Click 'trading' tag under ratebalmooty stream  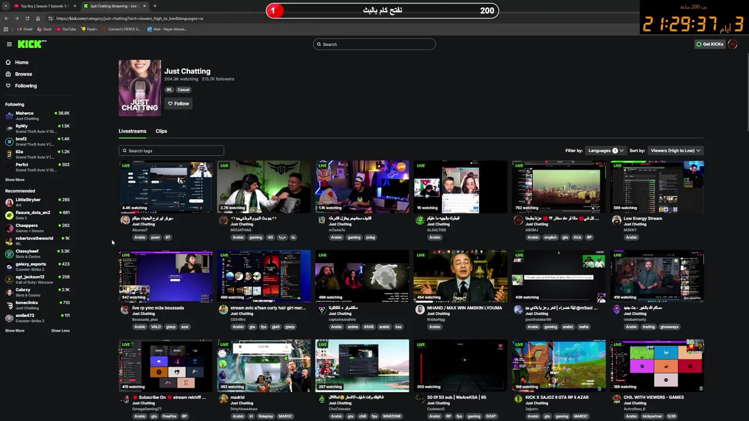click(649, 327)
